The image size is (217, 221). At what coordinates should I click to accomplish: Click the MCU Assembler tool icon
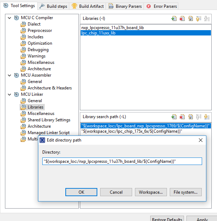coord(16,75)
